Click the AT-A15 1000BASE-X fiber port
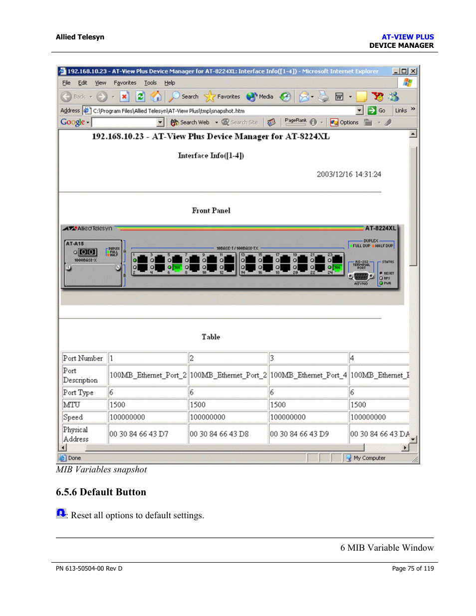The height and width of the screenshot is (616, 476). tap(87, 252)
